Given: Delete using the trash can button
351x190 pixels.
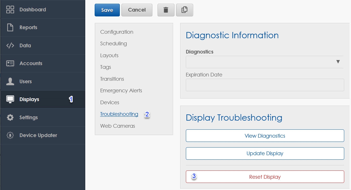Looking at the screenshot, I should [166, 10].
